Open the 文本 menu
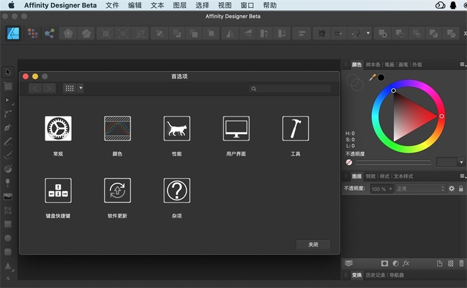This screenshot has height=288, width=467. [x=157, y=5]
